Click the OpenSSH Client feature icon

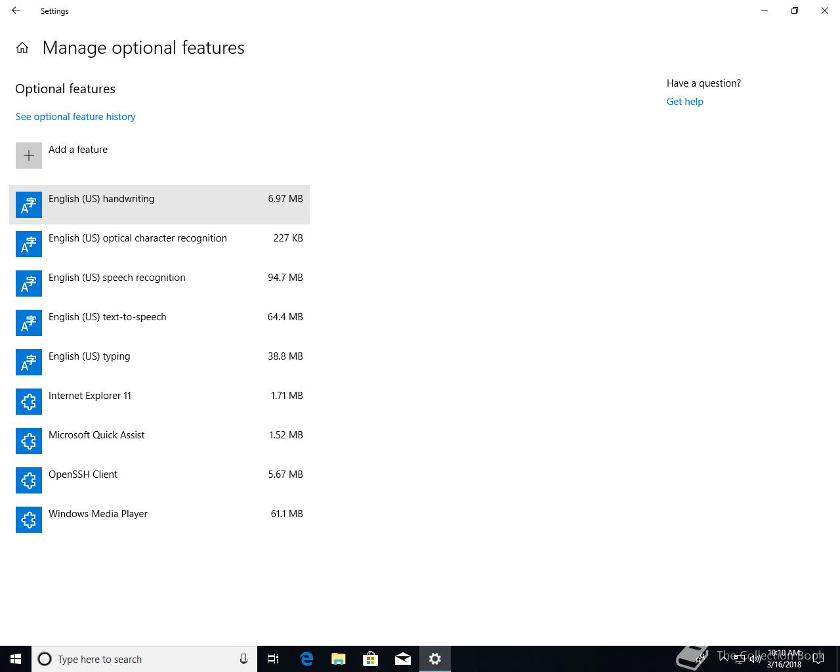click(29, 480)
